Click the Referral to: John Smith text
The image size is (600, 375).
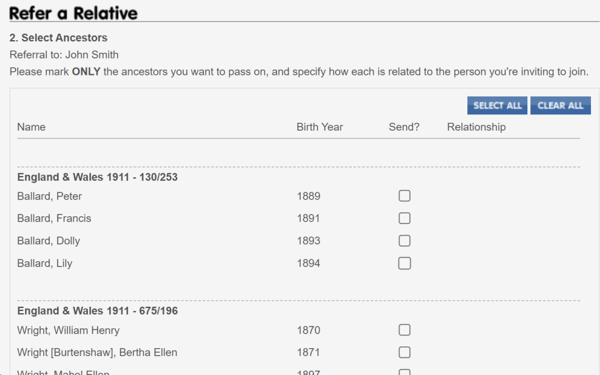pyautogui.click(x=64, y=55)
